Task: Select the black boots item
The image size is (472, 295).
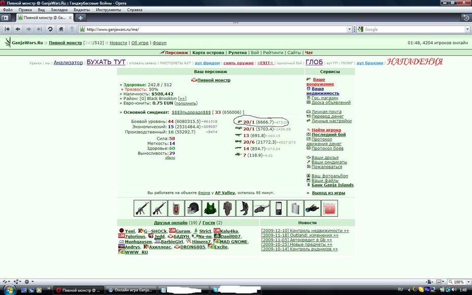Action: 245,208
